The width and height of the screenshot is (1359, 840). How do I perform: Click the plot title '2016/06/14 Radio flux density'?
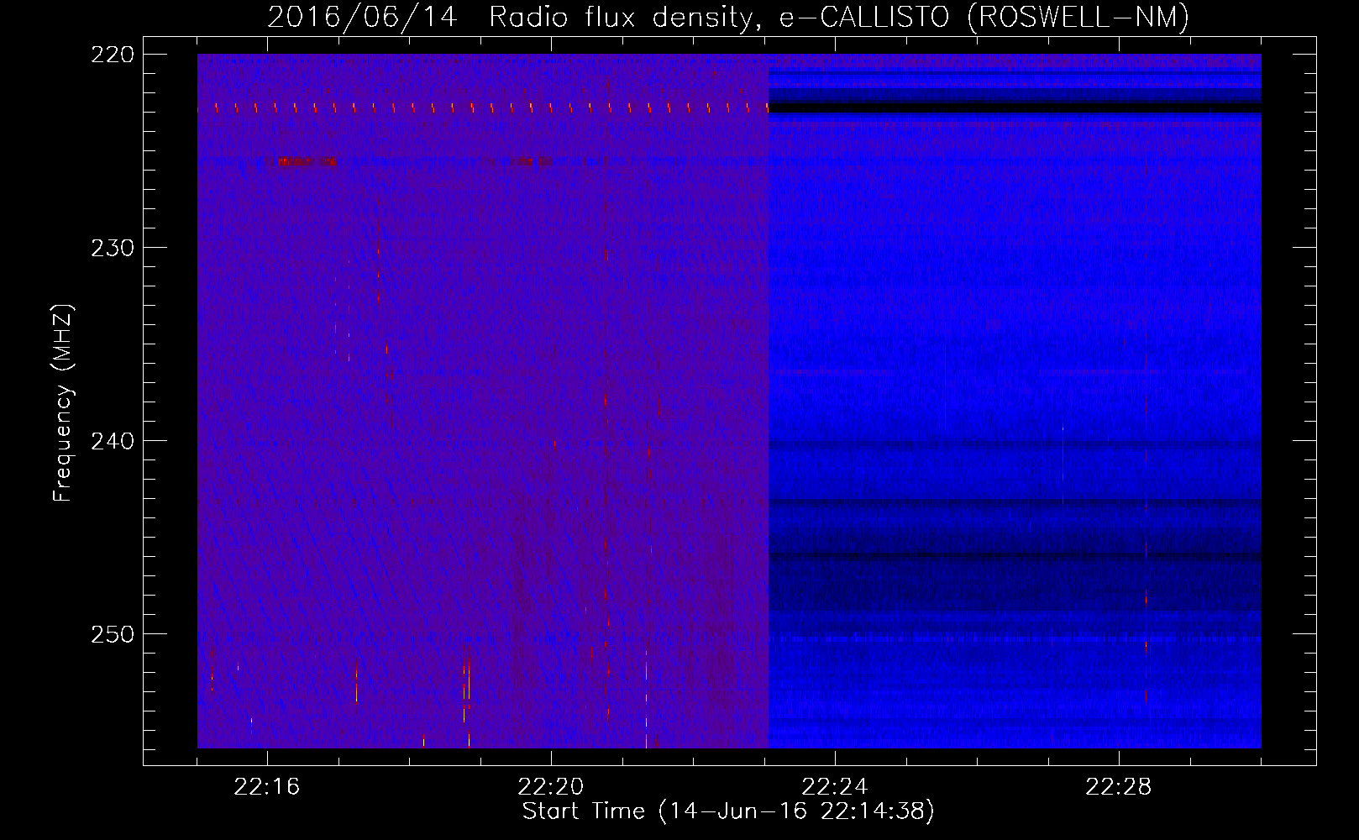[x=728, y=17]
